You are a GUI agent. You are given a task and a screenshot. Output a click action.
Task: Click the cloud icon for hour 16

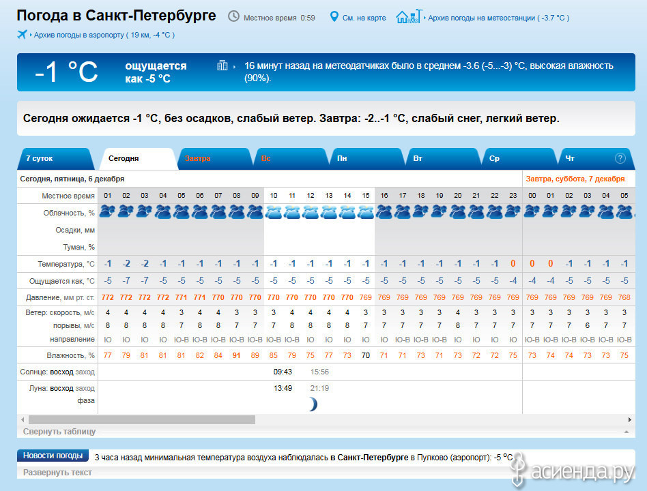click(384, 212)
